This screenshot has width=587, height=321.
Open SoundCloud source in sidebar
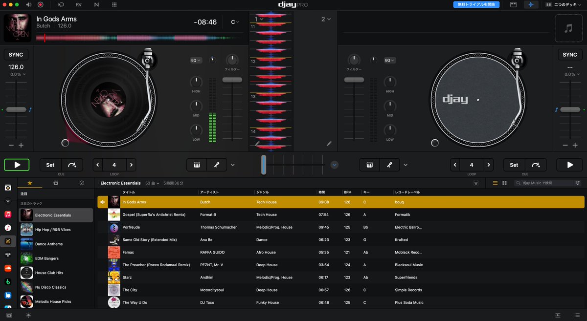[x=8, y=268]
